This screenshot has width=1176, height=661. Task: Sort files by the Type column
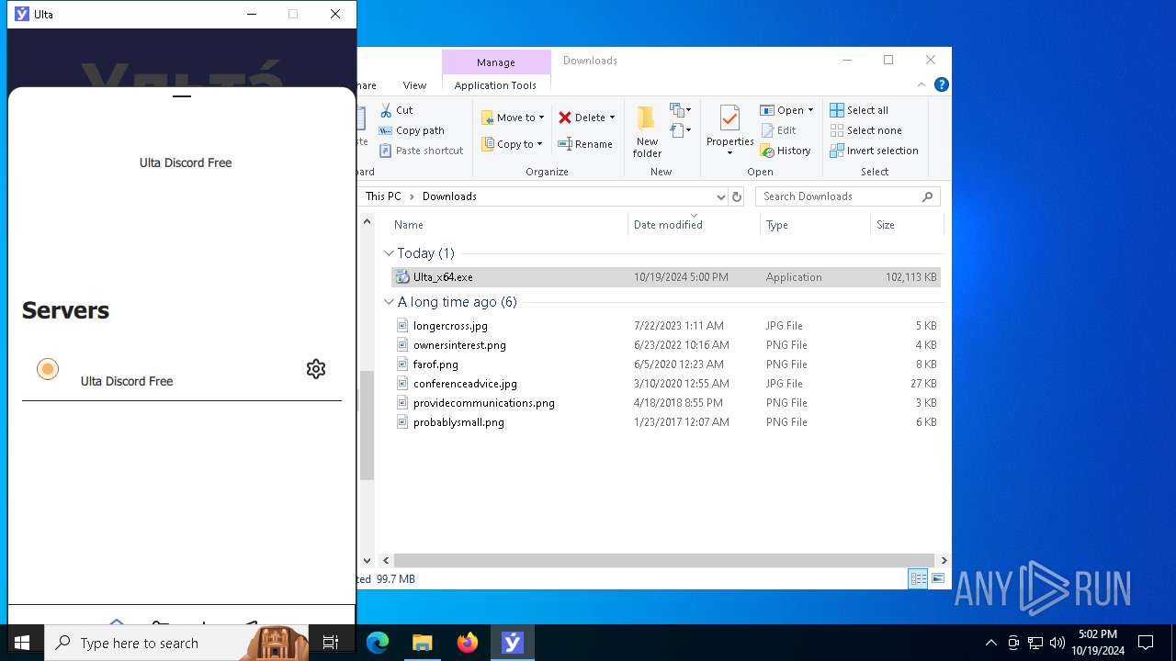(x=777, y=225)
